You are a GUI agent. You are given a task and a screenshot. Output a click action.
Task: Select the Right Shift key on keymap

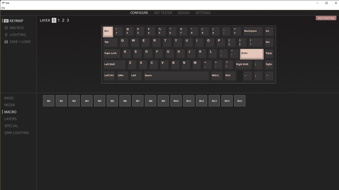244,65
